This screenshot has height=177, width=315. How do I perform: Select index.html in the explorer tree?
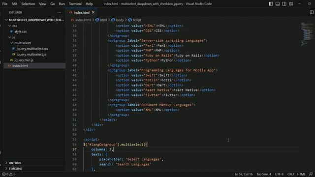(x=34, y=65)
